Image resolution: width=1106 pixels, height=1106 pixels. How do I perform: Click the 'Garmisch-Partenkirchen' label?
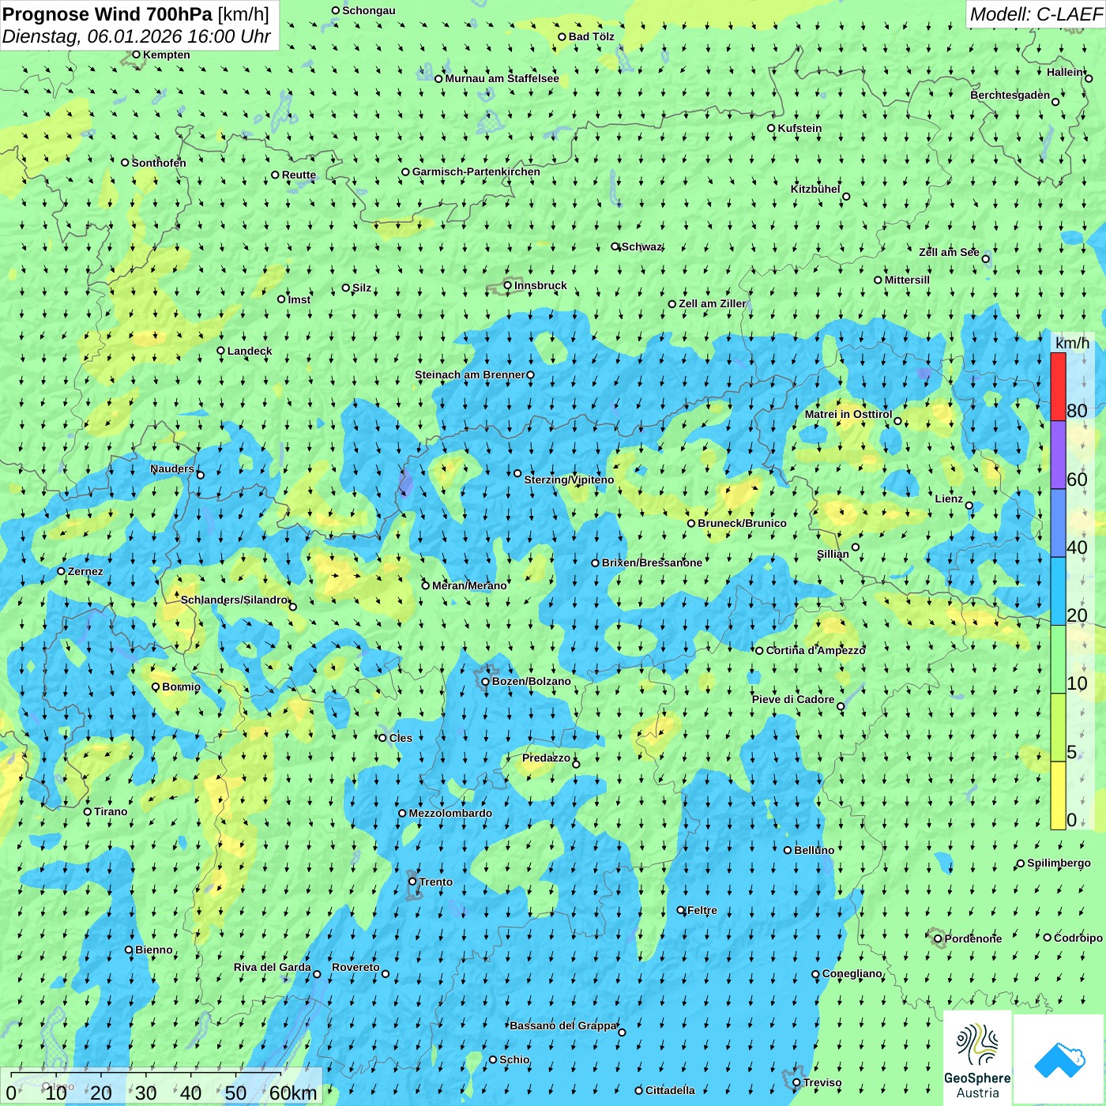(476, 171)
